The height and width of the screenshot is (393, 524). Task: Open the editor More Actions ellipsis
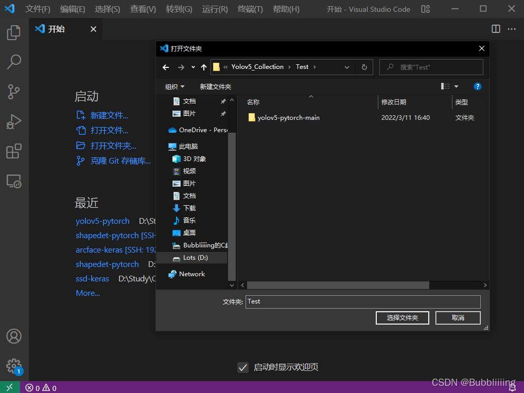pyautogui.click(x=512, y=29)
